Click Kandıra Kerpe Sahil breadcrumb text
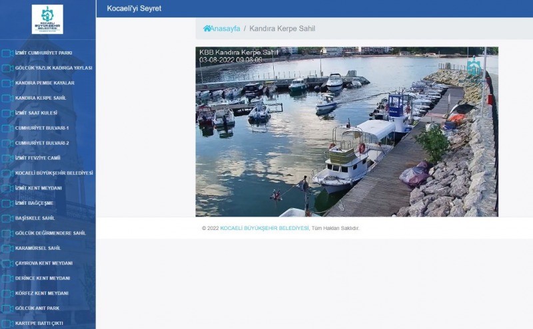Viewport: 533px width, 329px height. point(282,29)
